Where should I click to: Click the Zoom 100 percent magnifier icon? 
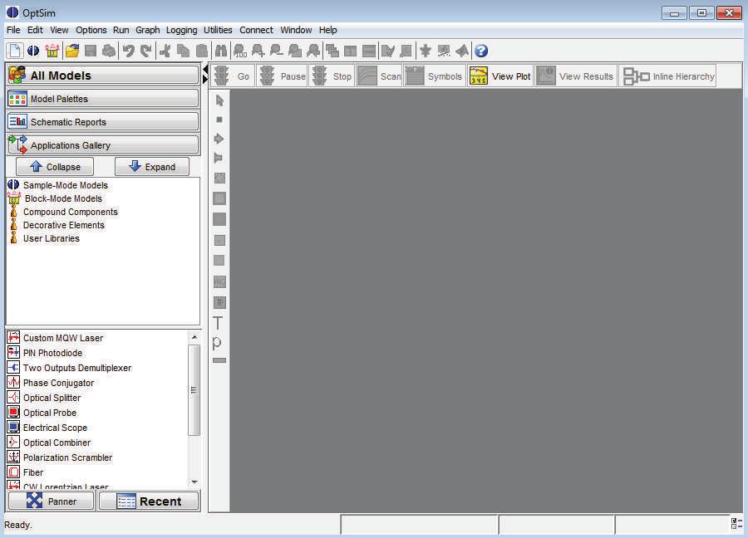(x=240, y=51)
